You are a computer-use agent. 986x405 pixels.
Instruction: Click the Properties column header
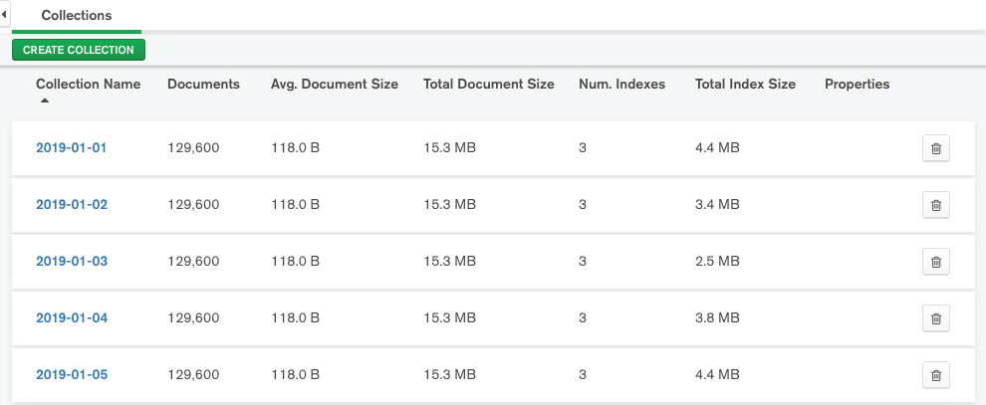point(858,85)
